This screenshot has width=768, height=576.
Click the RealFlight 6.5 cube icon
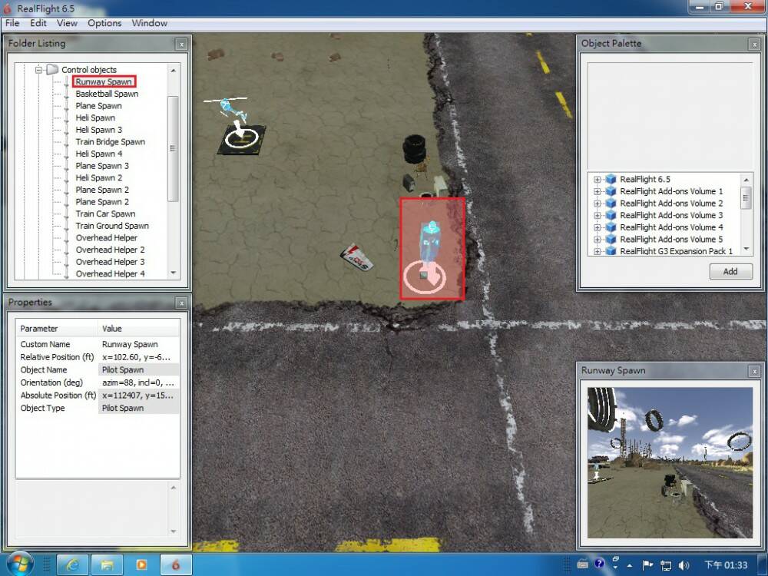(611, 179)
